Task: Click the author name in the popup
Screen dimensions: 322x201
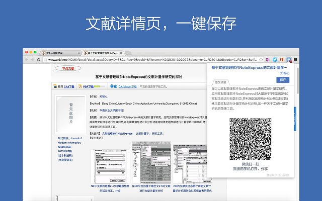Action: point(285,73)
